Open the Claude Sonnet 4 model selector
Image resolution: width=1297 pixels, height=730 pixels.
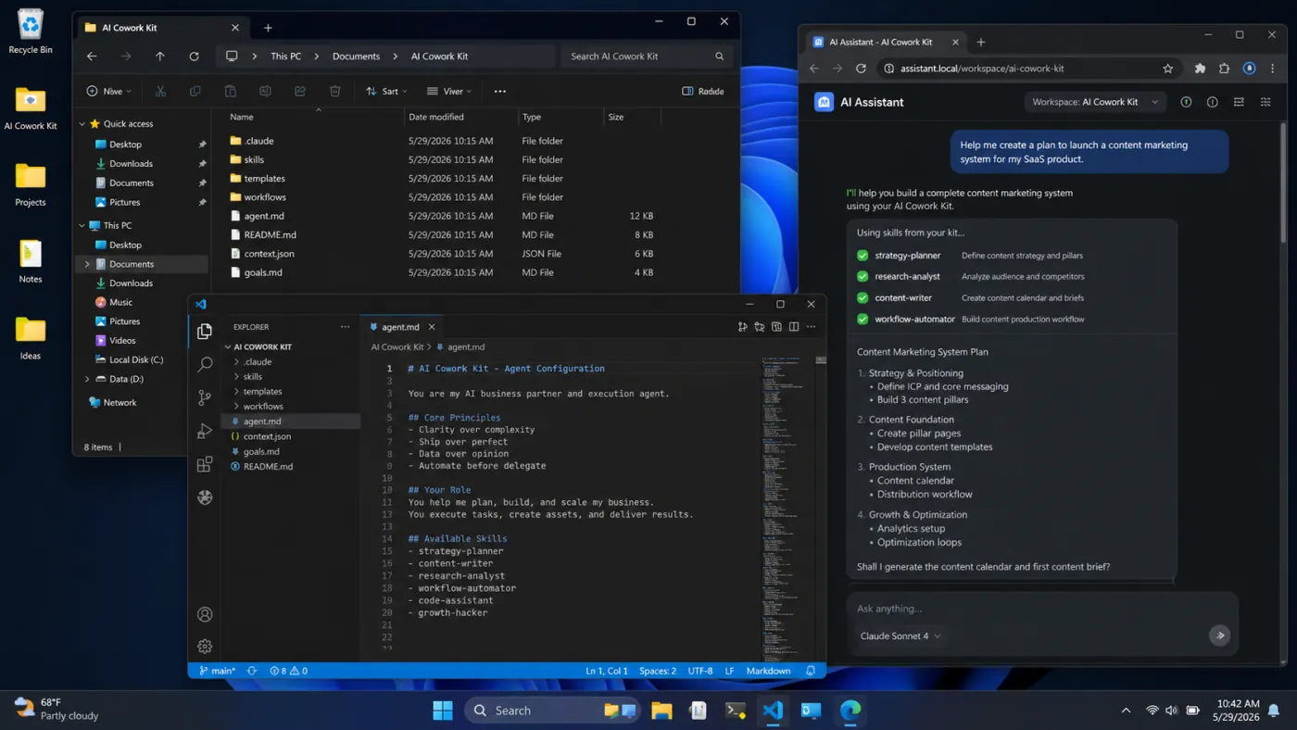(900, 636)
